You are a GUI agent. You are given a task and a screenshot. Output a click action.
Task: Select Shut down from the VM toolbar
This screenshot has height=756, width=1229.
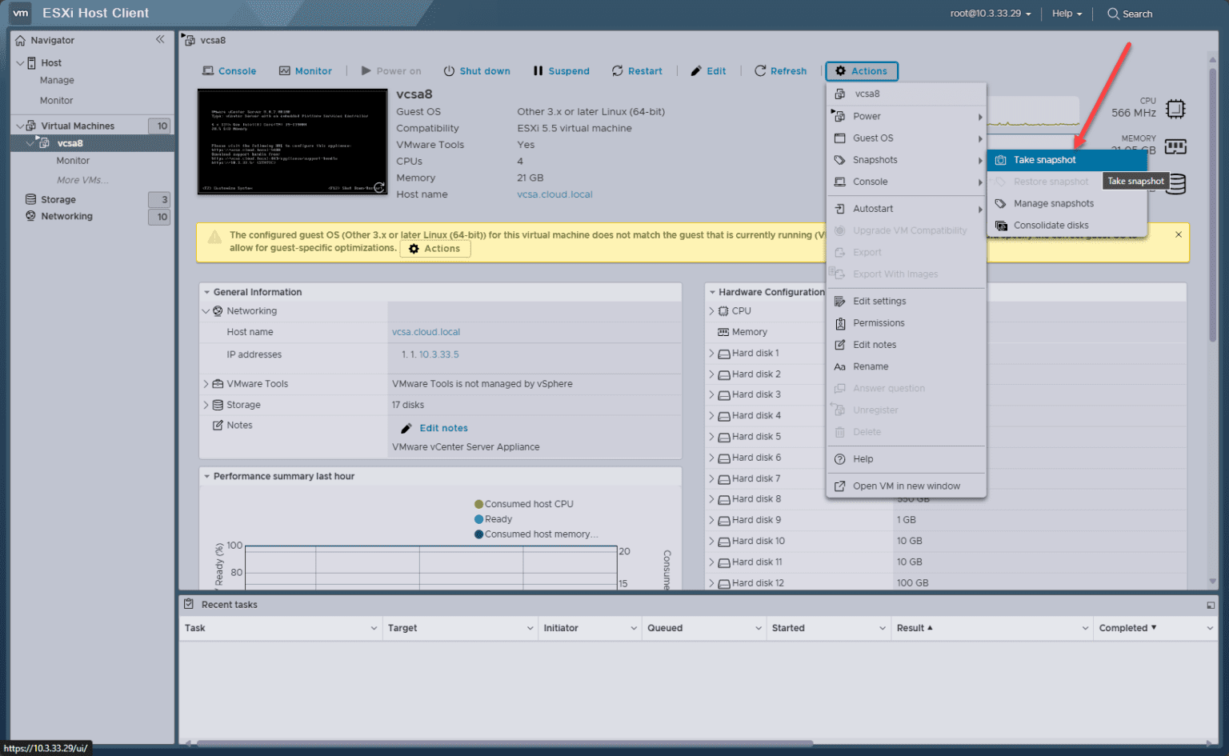(477, 70)
